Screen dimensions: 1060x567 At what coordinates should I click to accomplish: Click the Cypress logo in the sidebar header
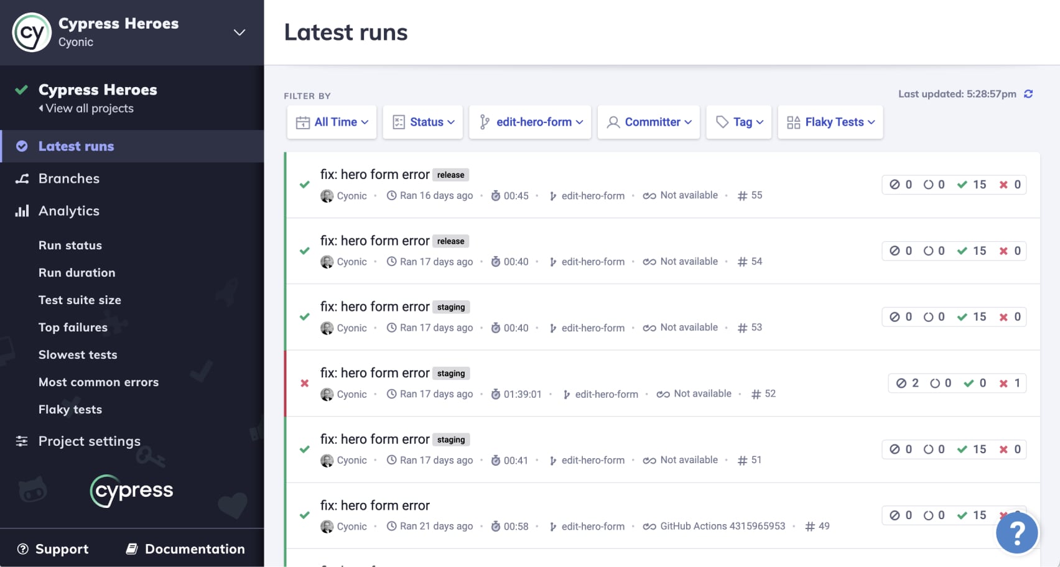(32, 32)
